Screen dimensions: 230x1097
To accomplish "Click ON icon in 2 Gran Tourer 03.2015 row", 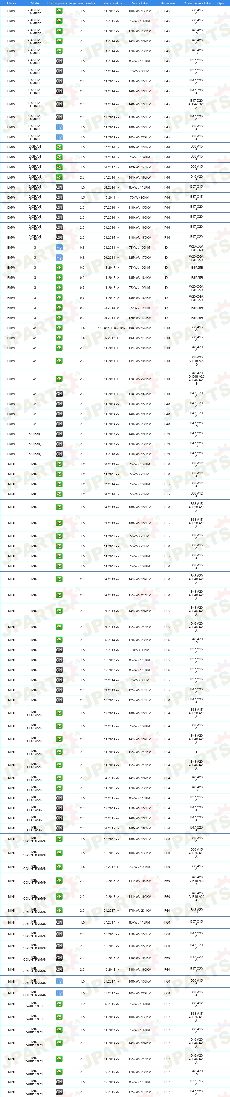I will (59, 238).
